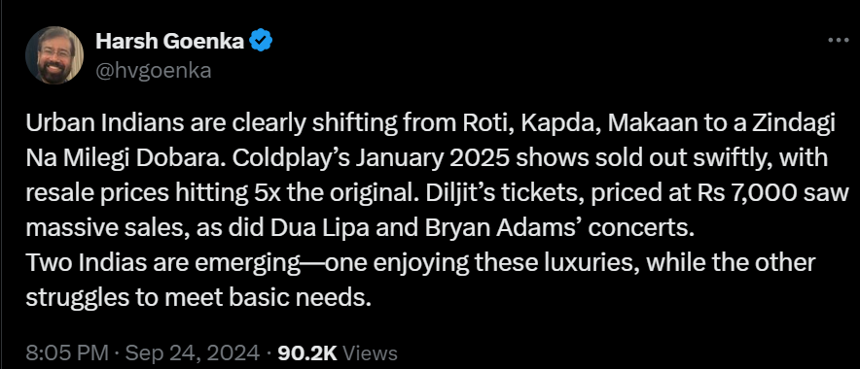This screenshot has width=860, height=369.
Task: Click the Views label
Action: (369, 352)
